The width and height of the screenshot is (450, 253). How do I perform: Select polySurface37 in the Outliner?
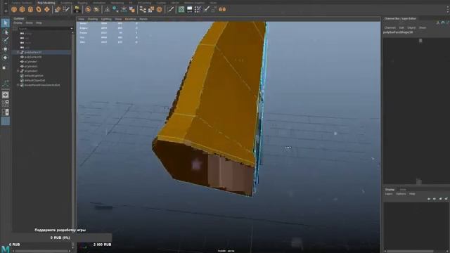tap(33, 53)
